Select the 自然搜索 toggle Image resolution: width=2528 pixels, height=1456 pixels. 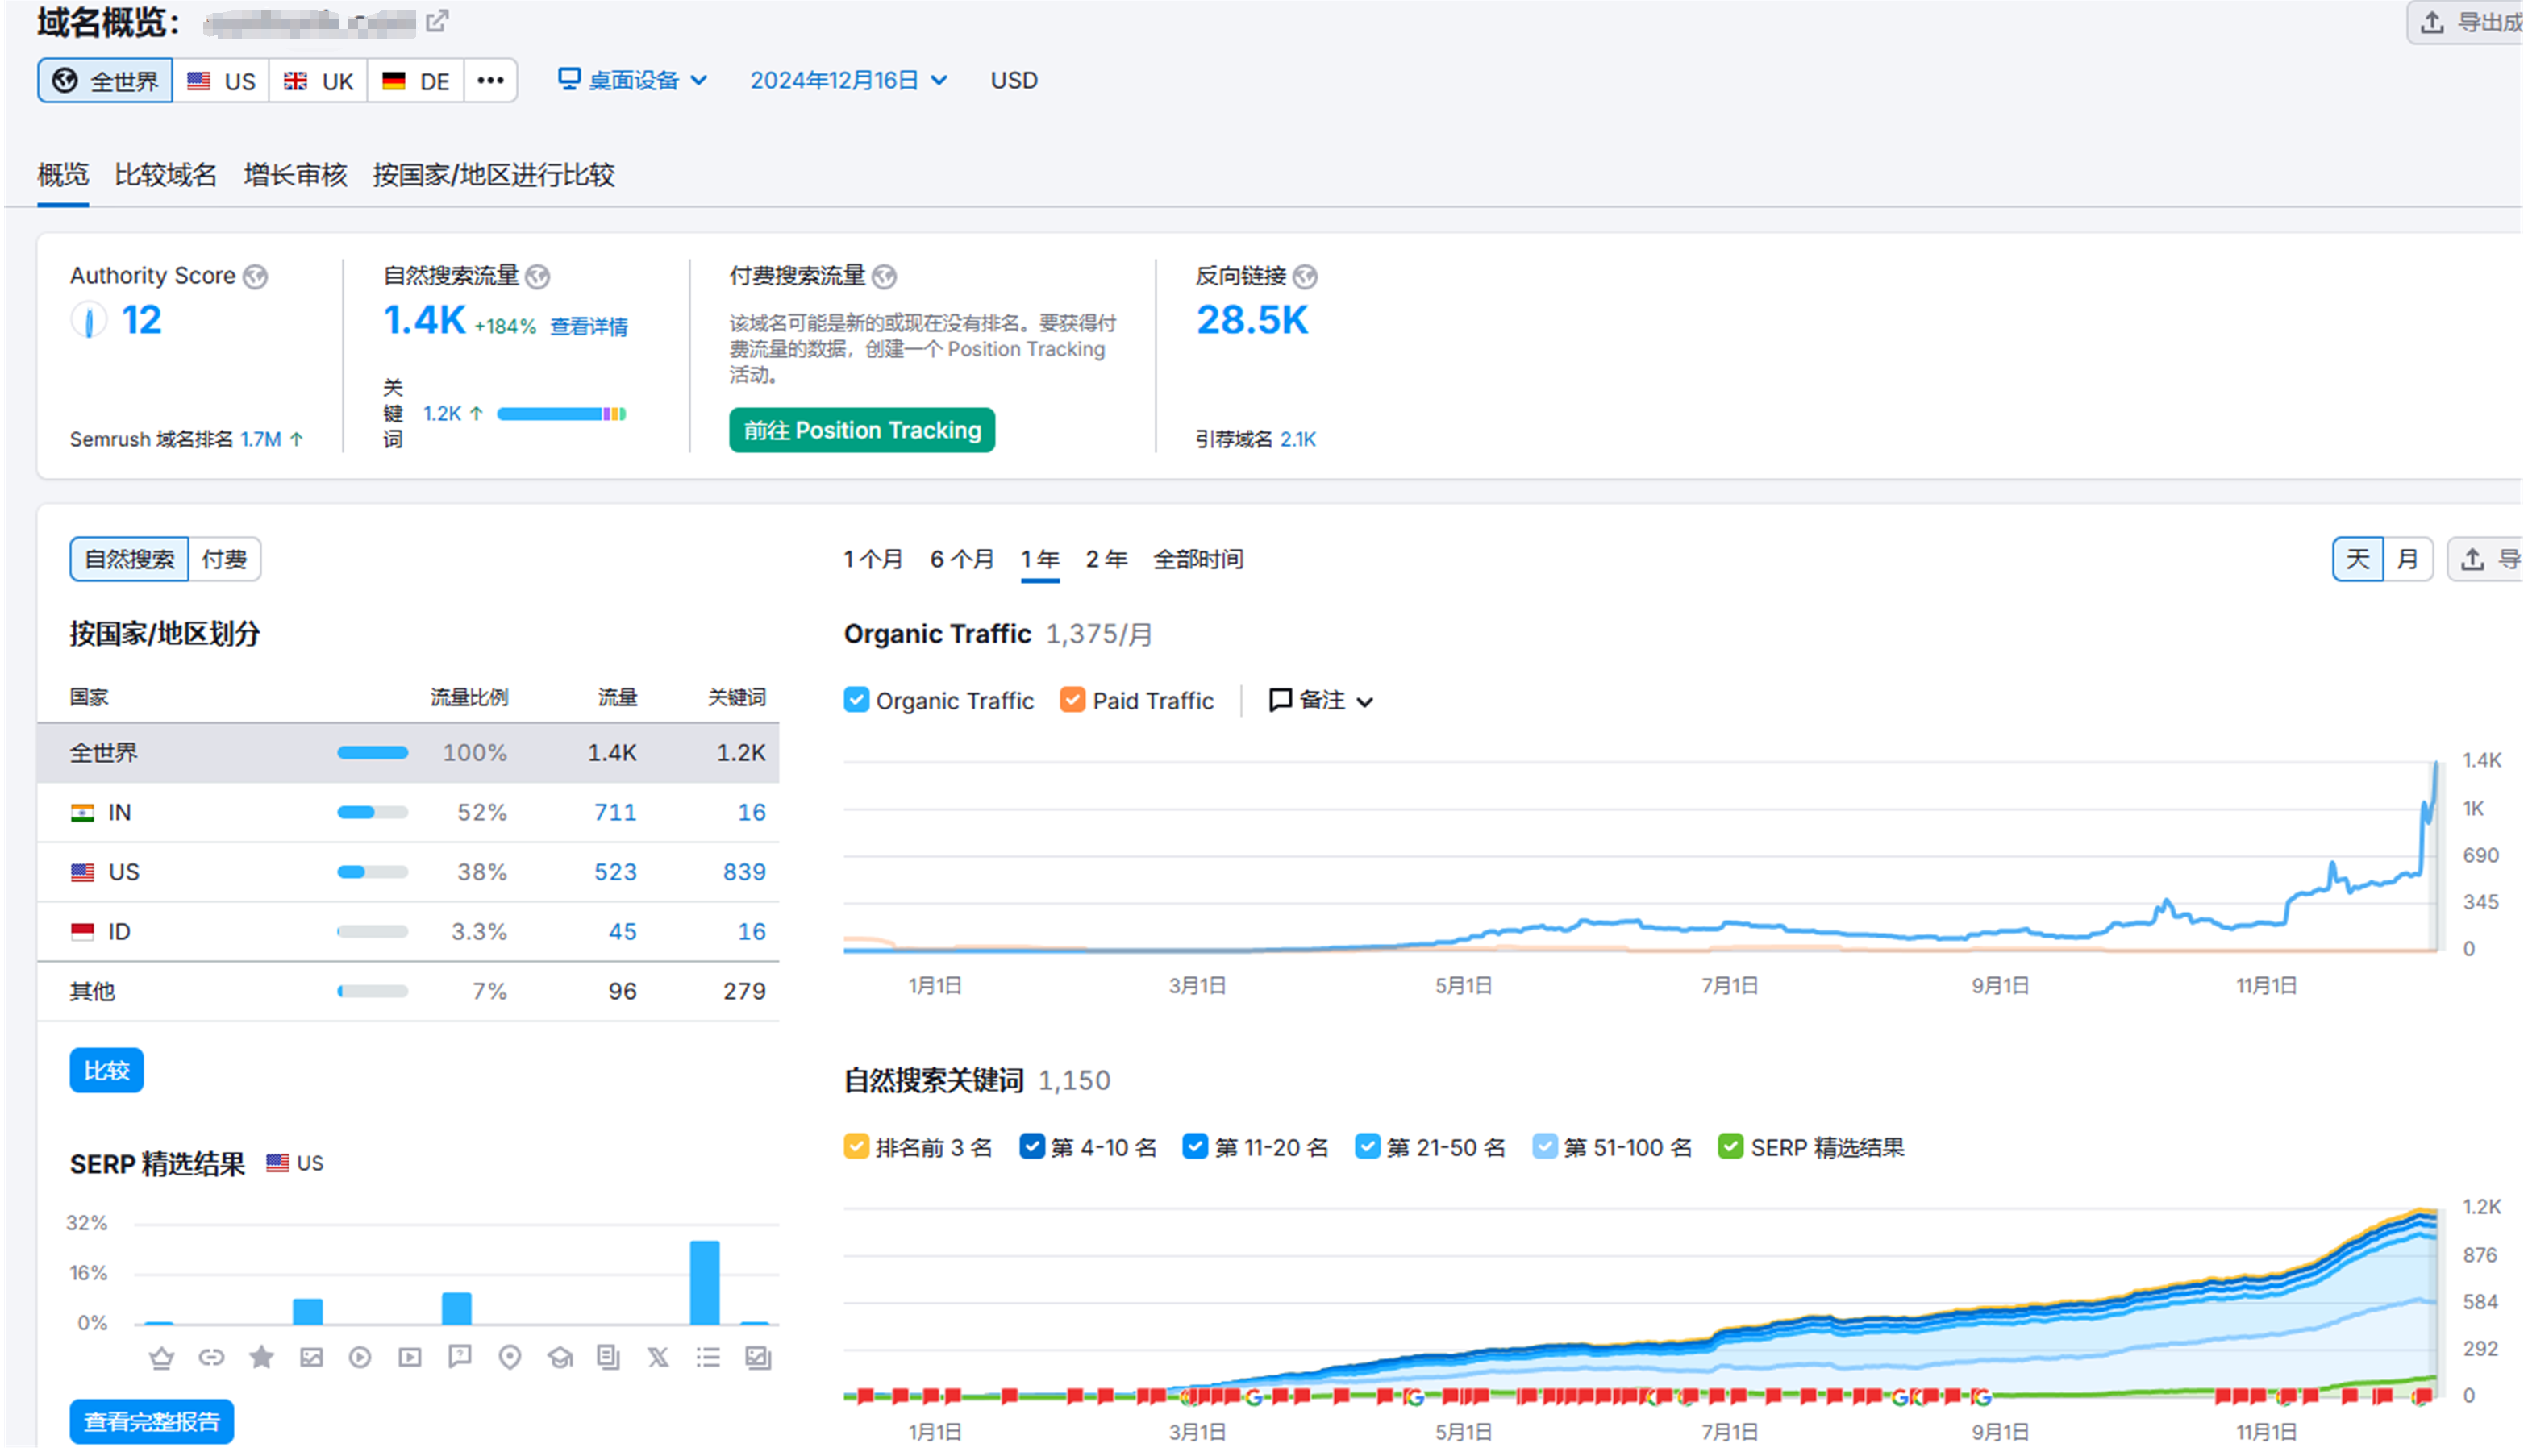(x=129, y=560)
